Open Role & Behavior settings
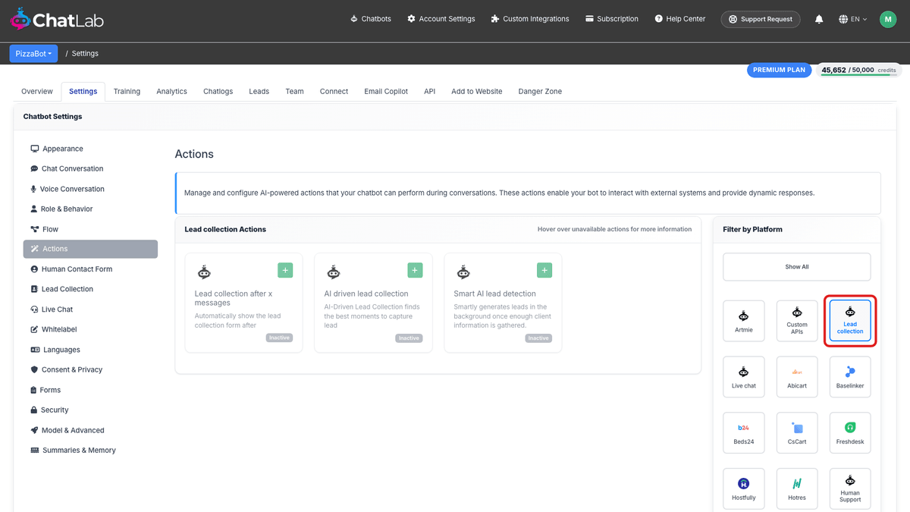Image resolution: width=910 pixels, height=512 pixels. pyautogui.click(x=90, y=209)
